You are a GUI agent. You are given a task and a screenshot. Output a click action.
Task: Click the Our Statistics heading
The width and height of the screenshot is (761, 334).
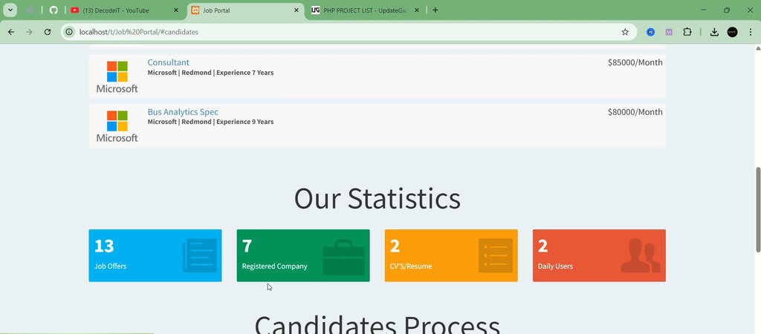coord(377,198)
